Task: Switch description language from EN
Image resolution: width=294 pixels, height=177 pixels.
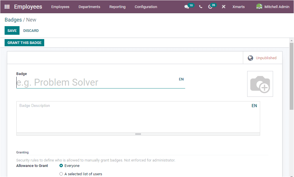Action: [254, 105]
